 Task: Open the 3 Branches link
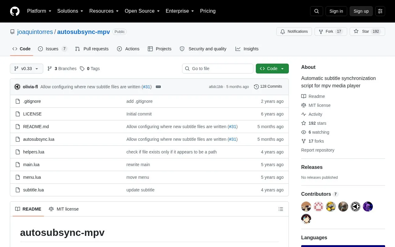[x=62, y=69]
